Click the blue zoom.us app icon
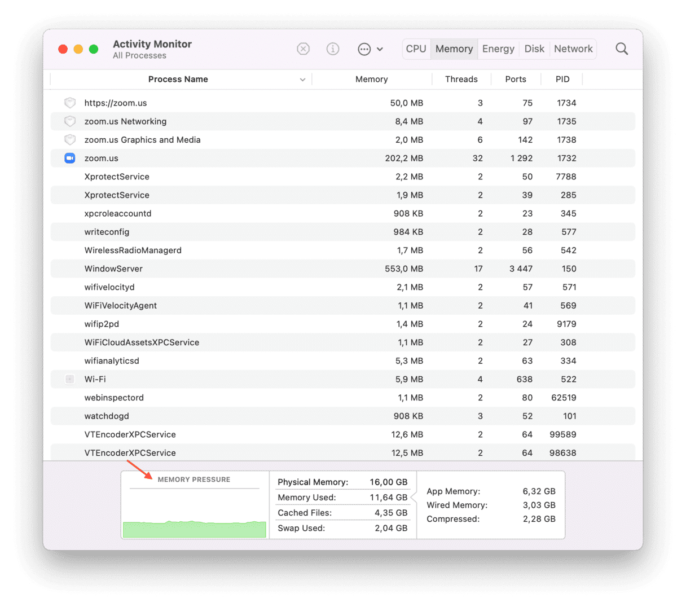This screenshot has height=607, width=686. [x=70, y=158]
